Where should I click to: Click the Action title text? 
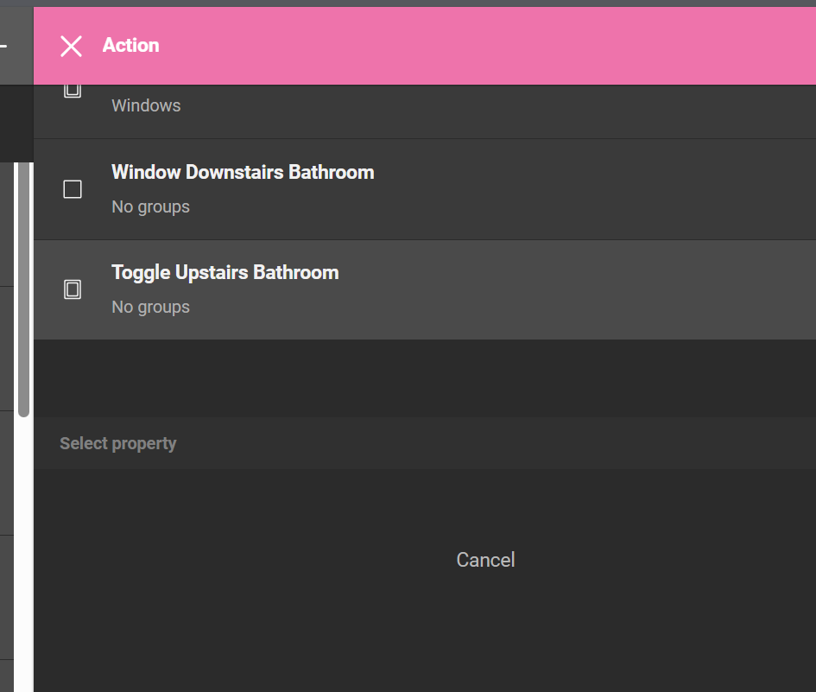pyautogui.click(x=130, y=46)
